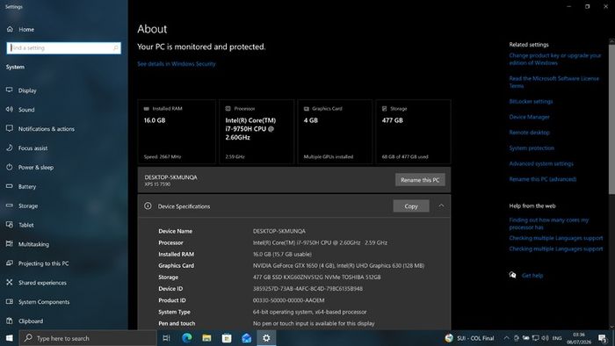Click DESKTOP-5KMUNQA in the Device Name row
This screenshot has height=346, width=615.
pyautogui.click(x=279, y=231)
